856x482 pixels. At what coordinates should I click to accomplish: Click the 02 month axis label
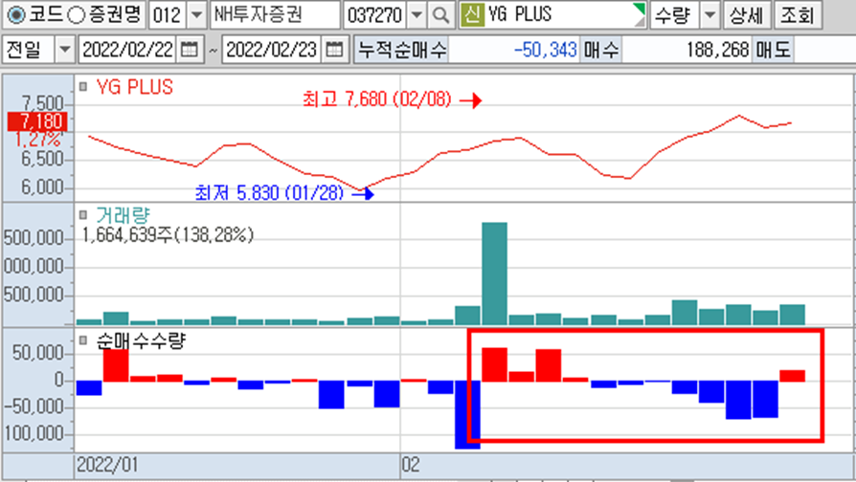coord(411,465)
